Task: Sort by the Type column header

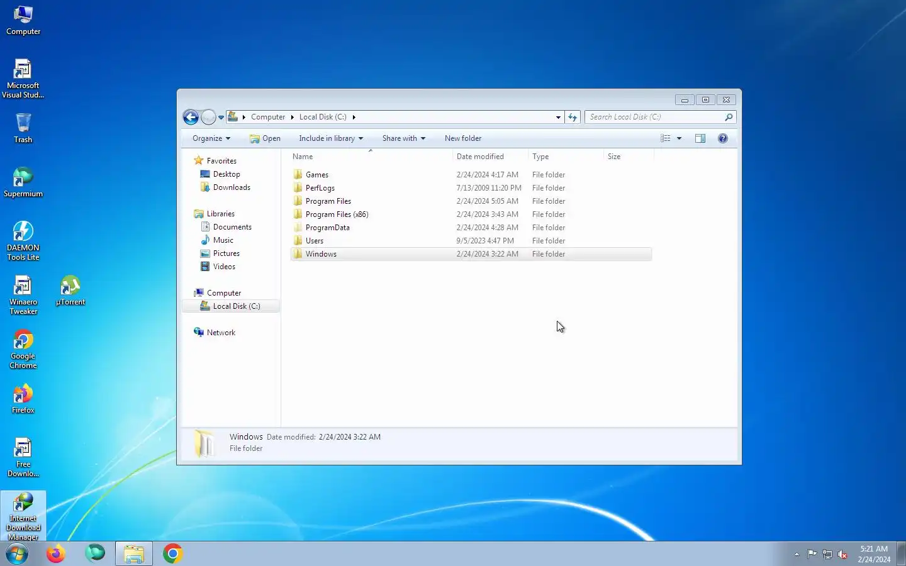Action: 566,157
